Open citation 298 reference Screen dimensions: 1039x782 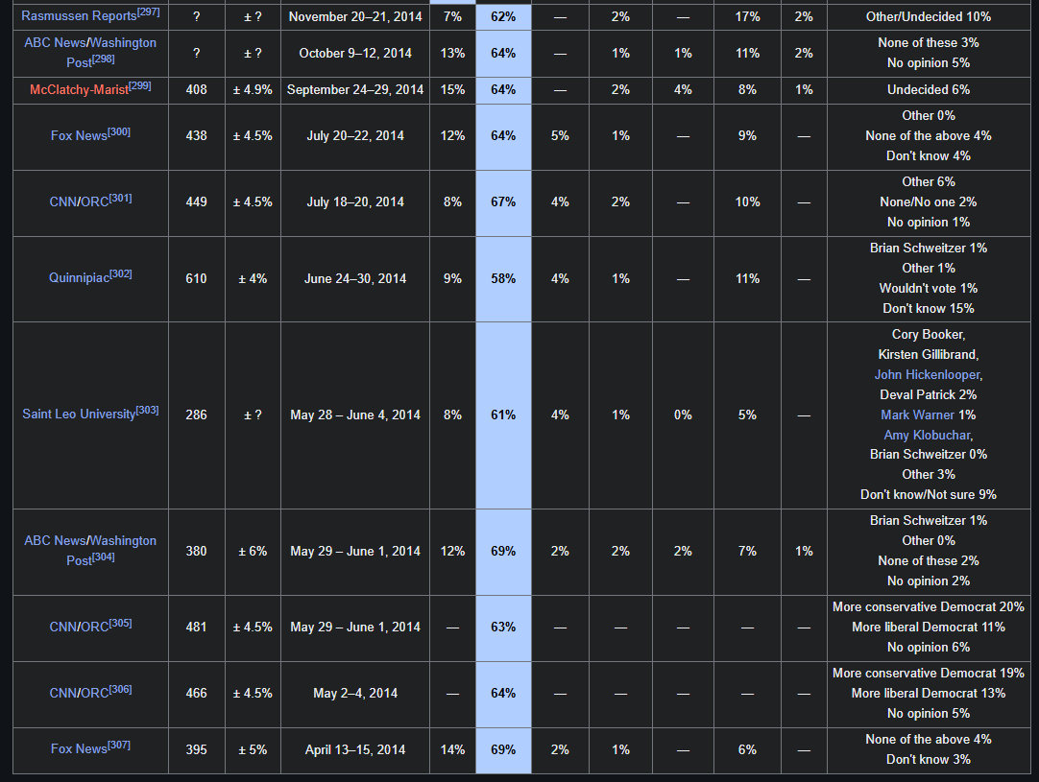point(104,59)
